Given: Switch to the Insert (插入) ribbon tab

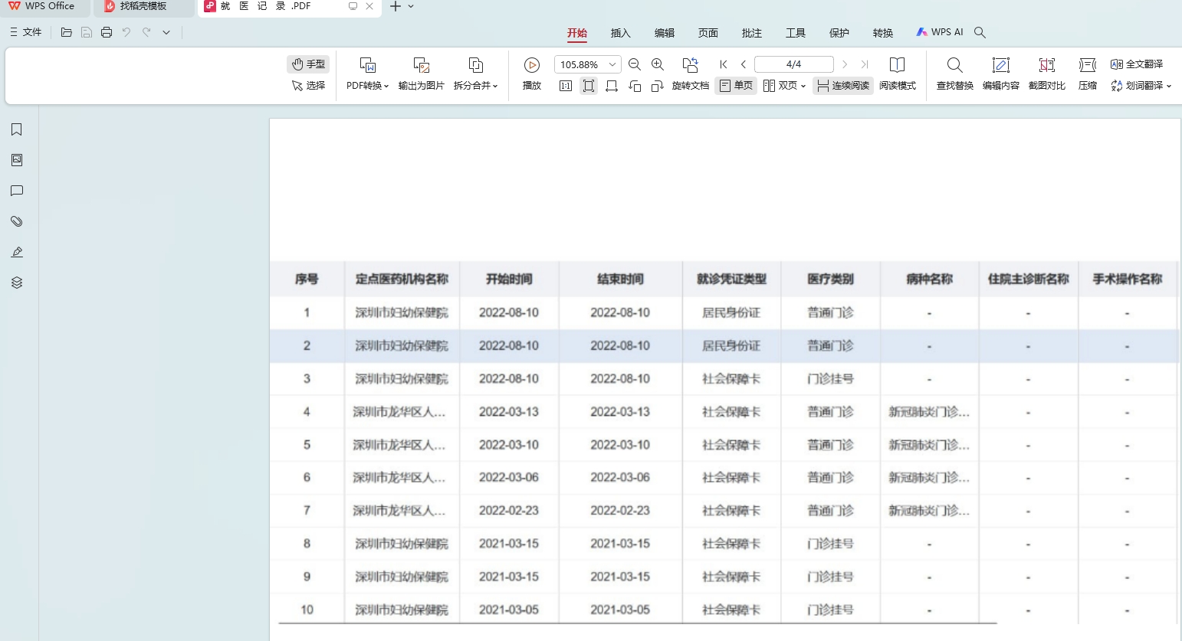Looking at the screenshot, I should click(x=620, y=33).
